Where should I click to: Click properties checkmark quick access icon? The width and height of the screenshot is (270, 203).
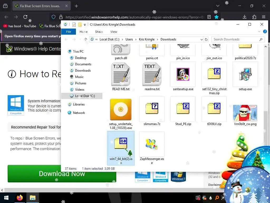(74, 25)
